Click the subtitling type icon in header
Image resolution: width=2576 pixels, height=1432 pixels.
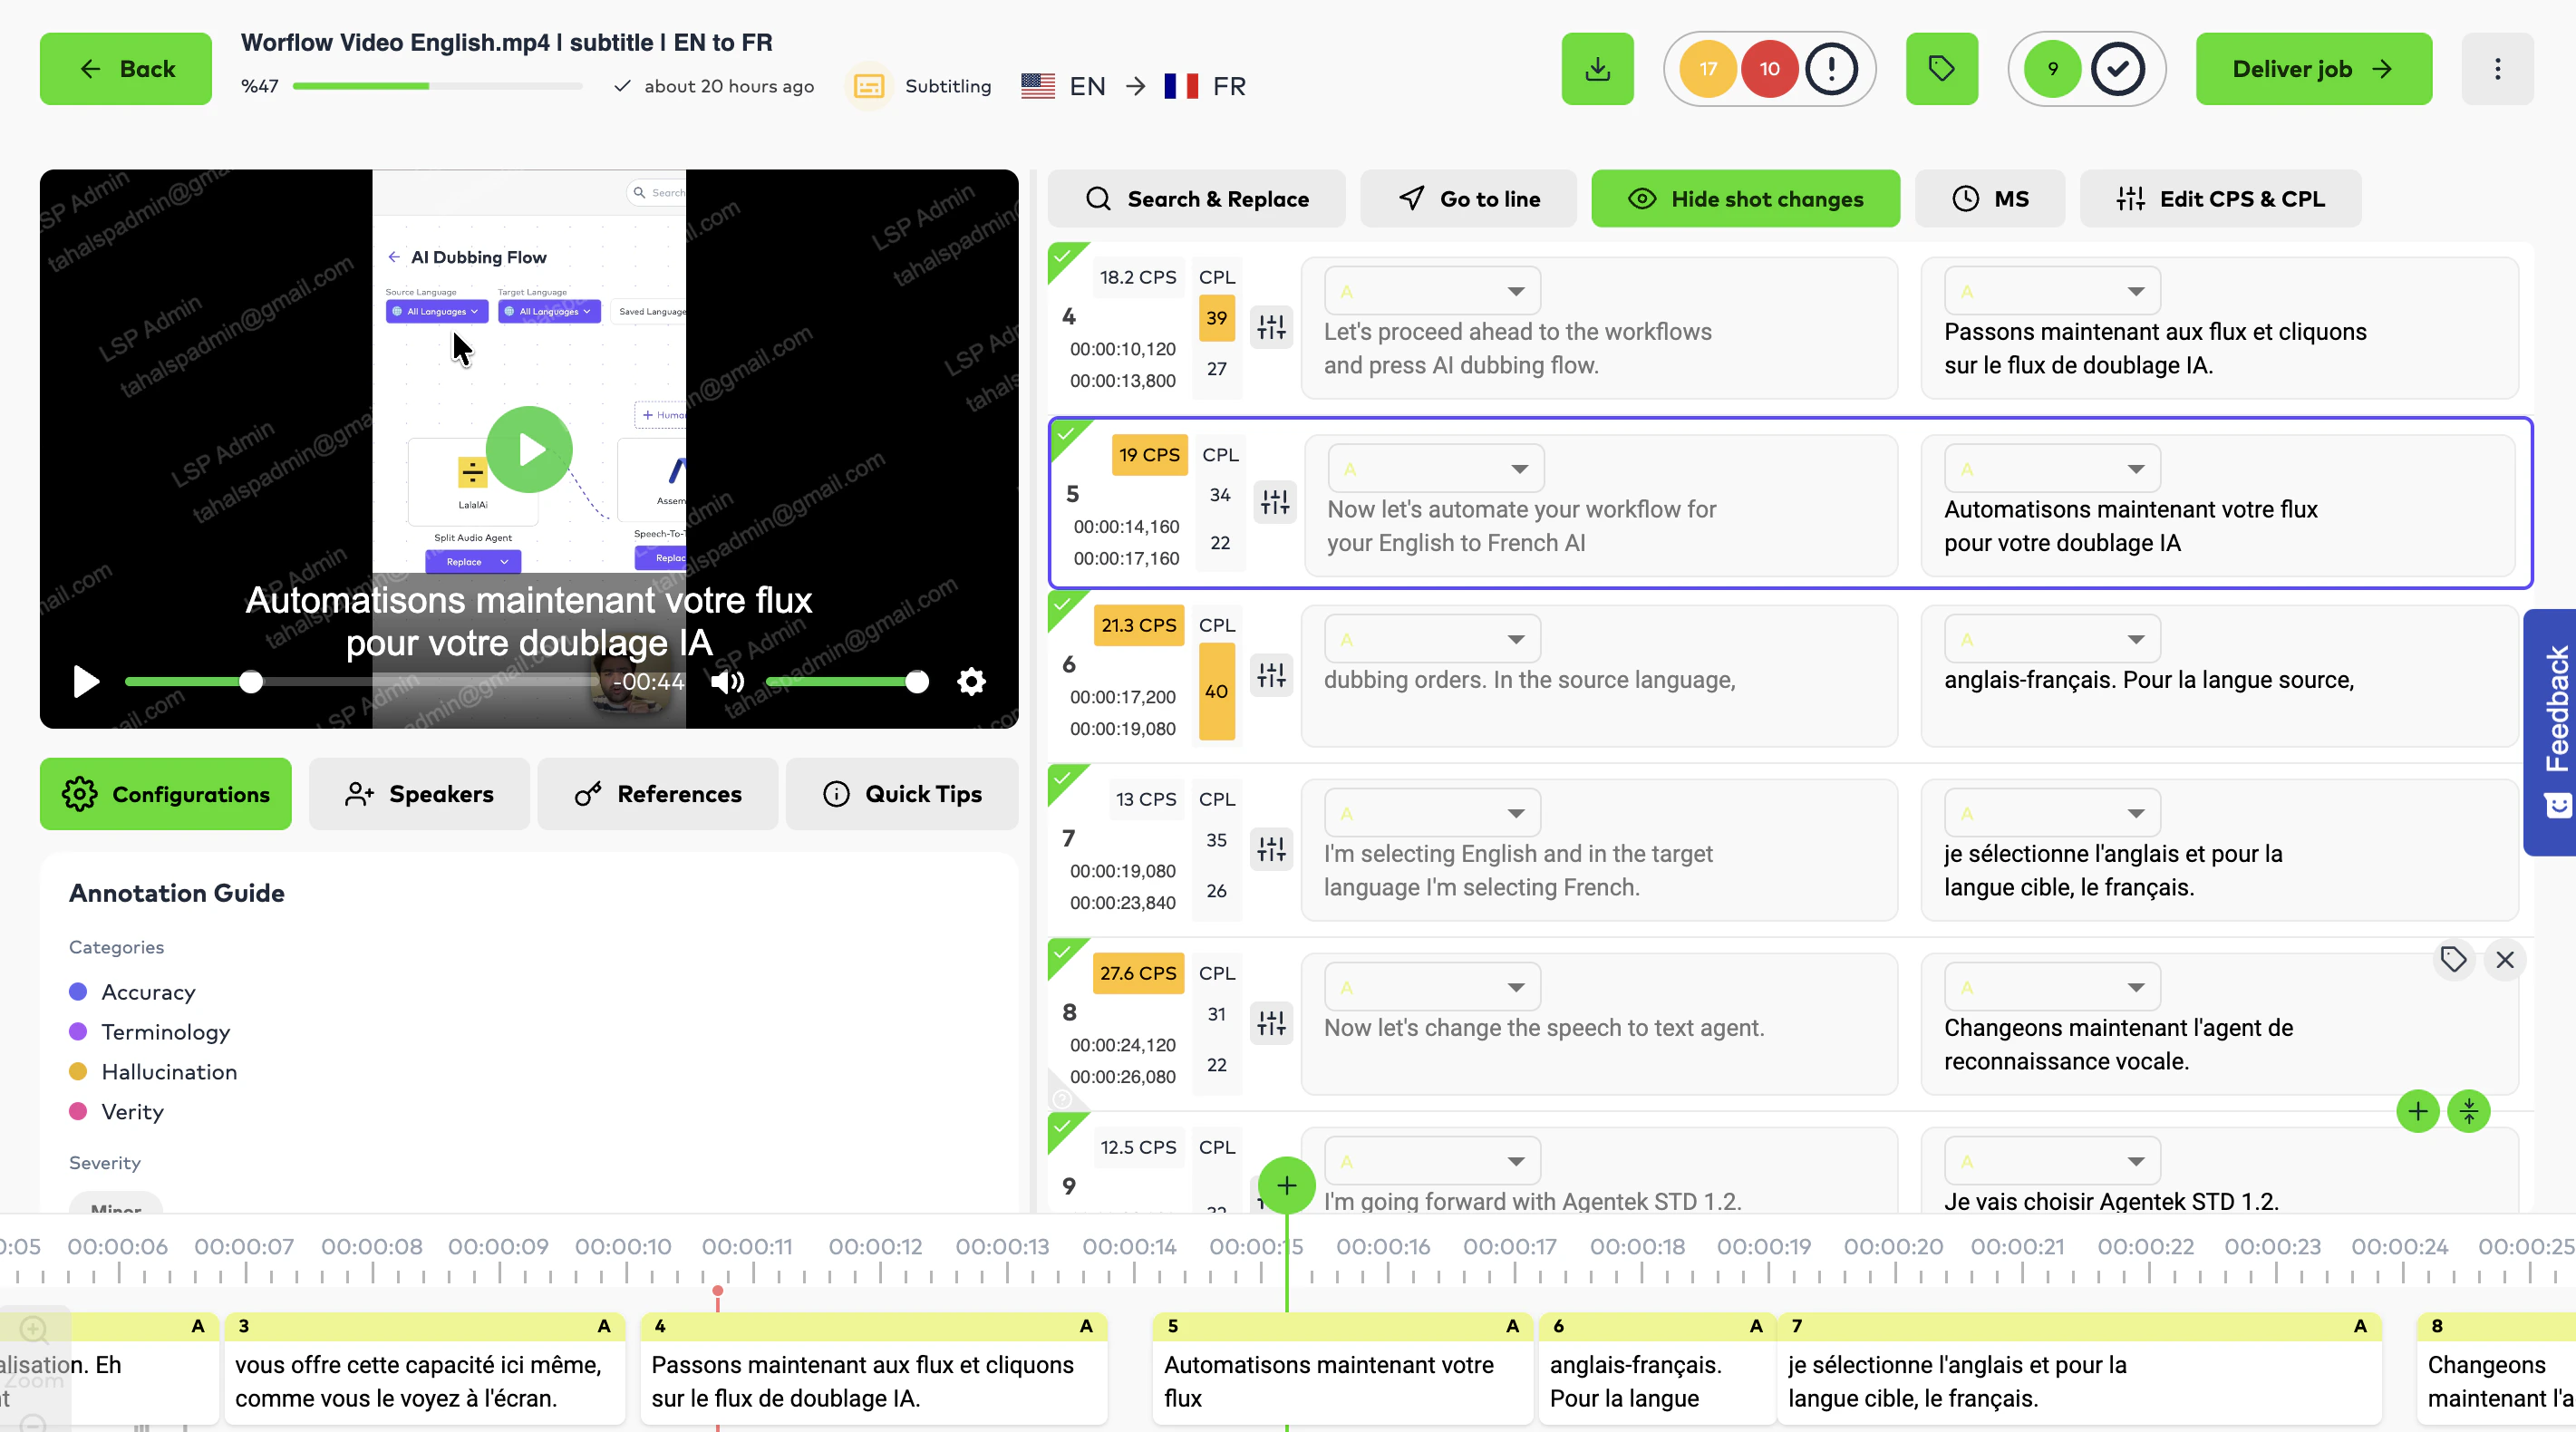click(x=869, y=86)
